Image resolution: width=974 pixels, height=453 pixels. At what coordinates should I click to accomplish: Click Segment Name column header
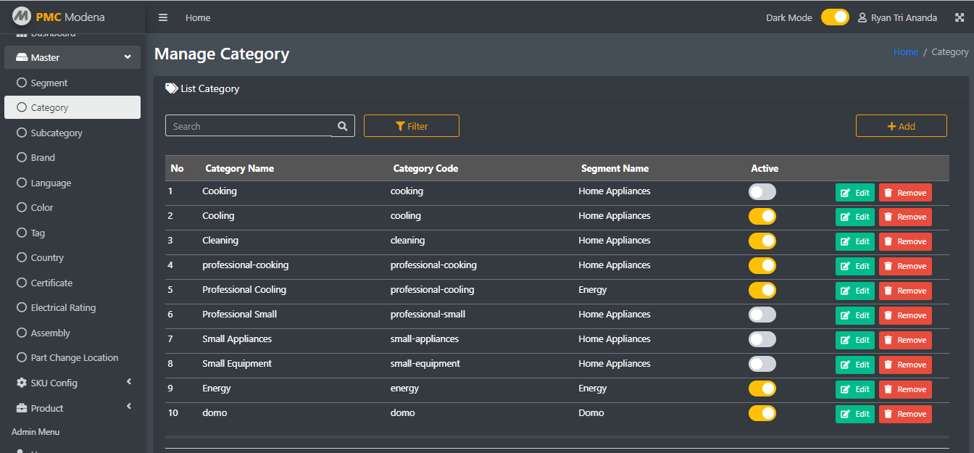615,168
